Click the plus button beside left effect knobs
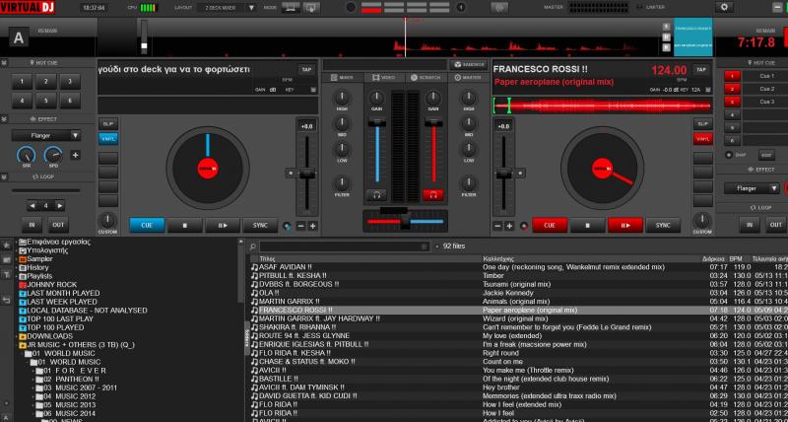Image resolution: width=788 pixels, height=422 pixels. (x=76, y=155)
